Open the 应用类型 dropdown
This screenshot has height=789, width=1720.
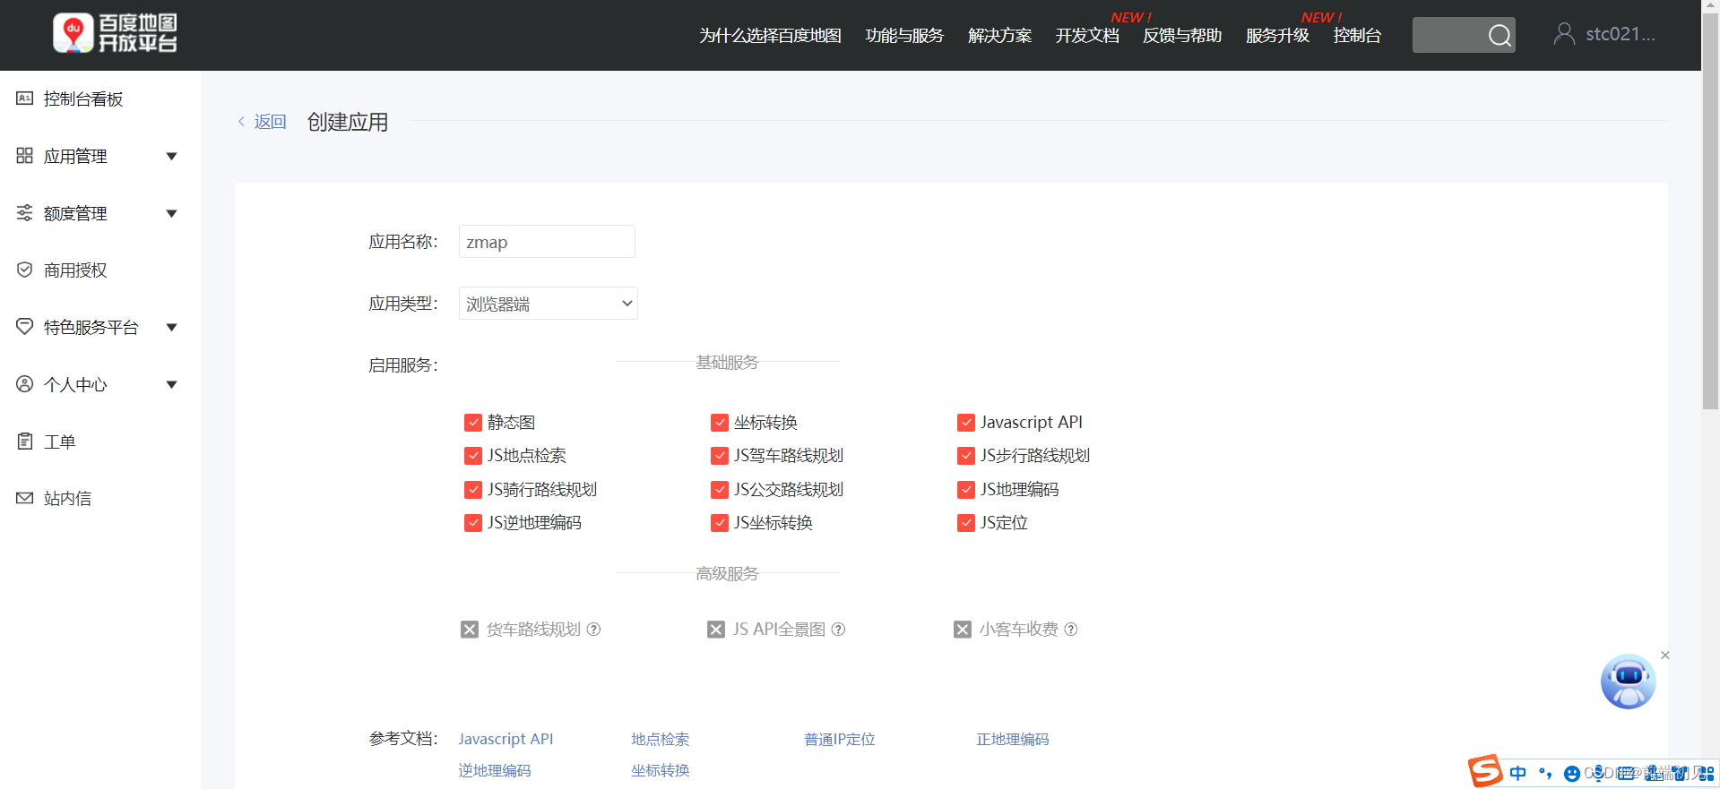click(x=548, y=304)
